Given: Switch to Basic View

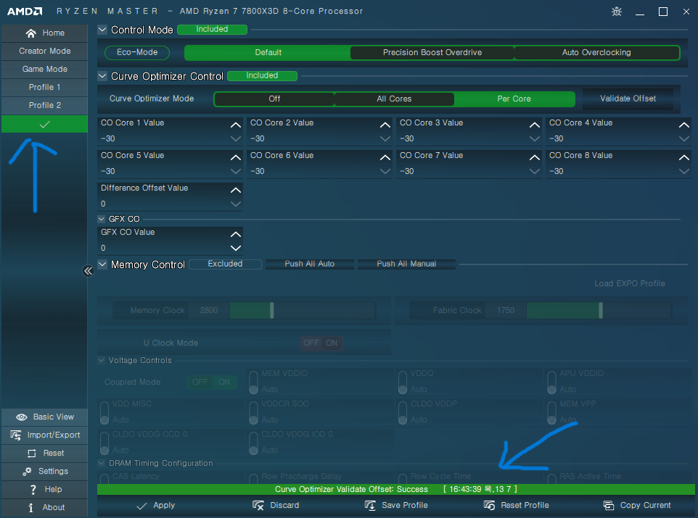Looking at the screenshot, I should 44,417.
